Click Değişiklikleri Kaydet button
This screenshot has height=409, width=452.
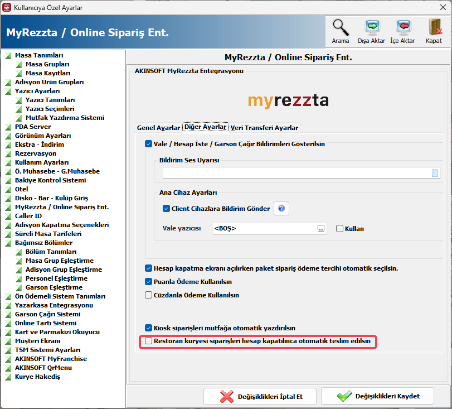pos(377,396)
